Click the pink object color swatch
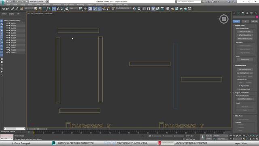 [x=257, y=17]
